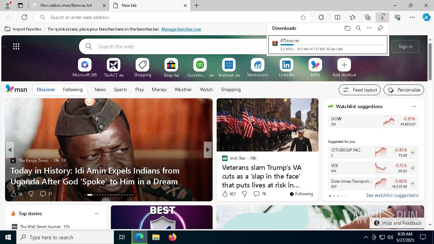Click the Downloads toolbar icon

pos(382,17)
